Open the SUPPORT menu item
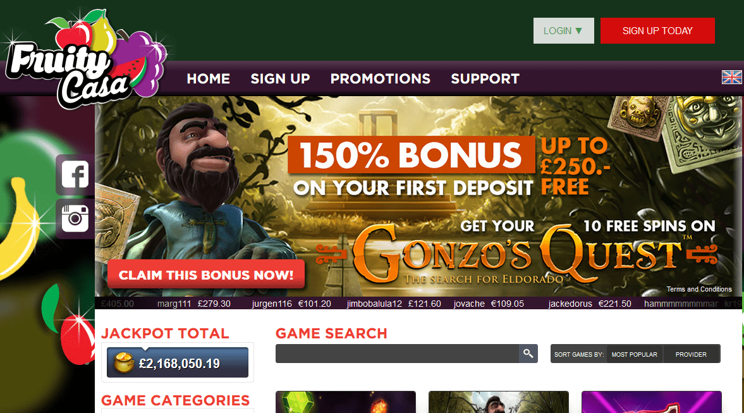The image size is (744, 413). 485,79
